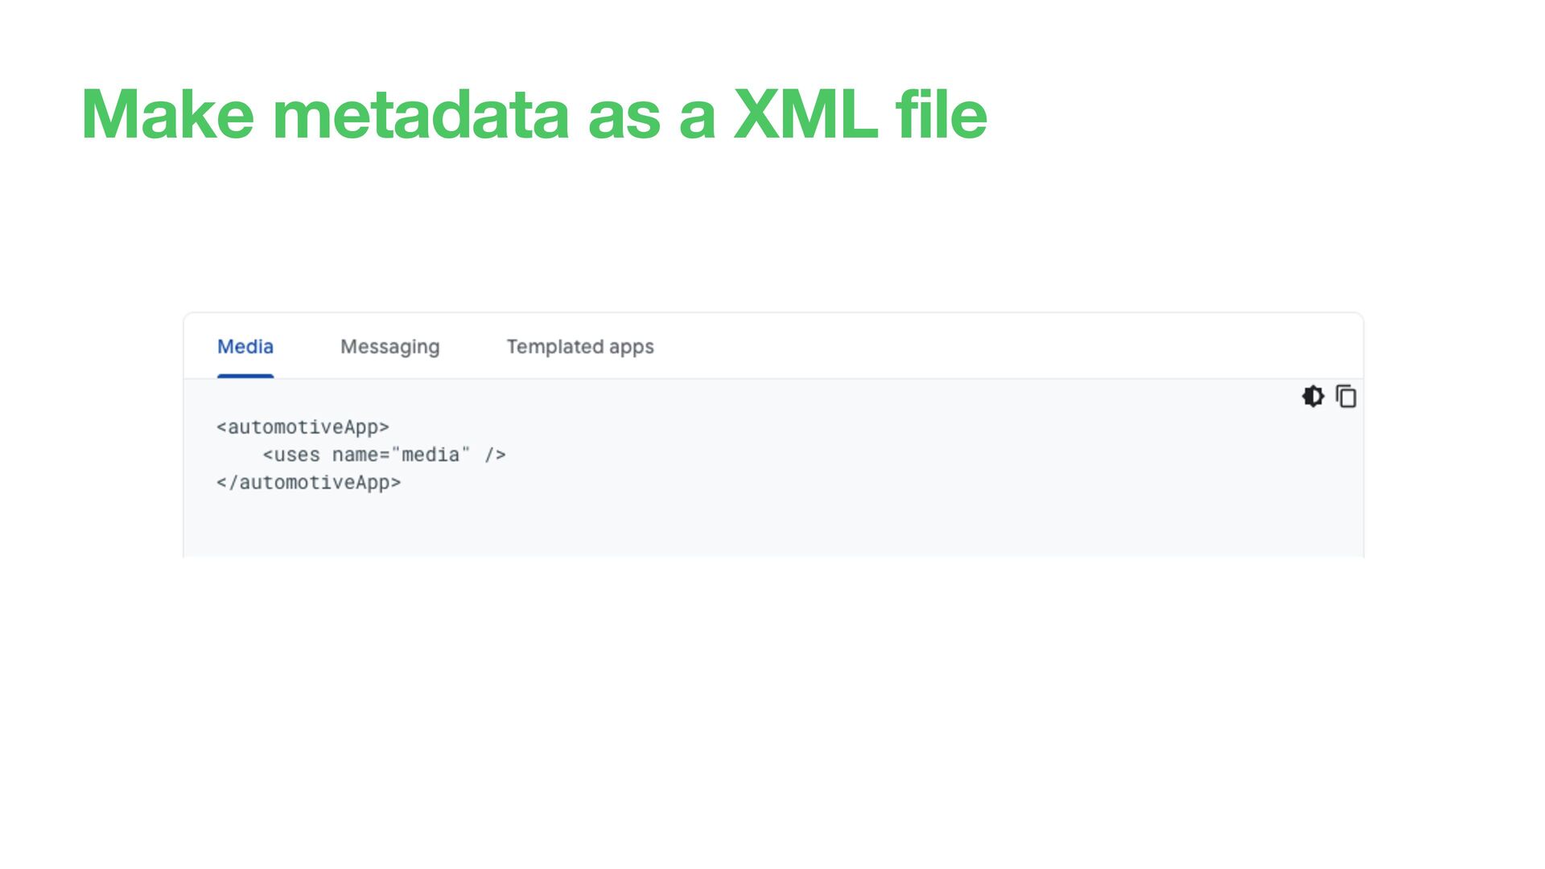Click the closing </automotiveApp> tag
This screenshot has height=869, width=1545.
point(308,483)
